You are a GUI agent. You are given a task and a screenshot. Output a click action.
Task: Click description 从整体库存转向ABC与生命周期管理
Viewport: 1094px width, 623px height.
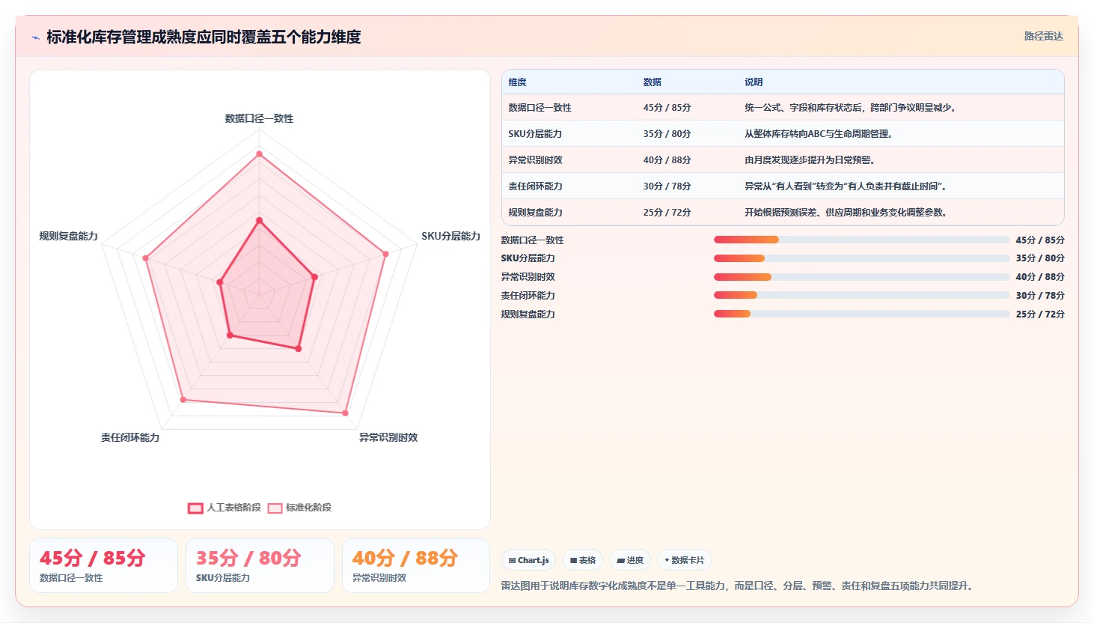coord(818,134)
